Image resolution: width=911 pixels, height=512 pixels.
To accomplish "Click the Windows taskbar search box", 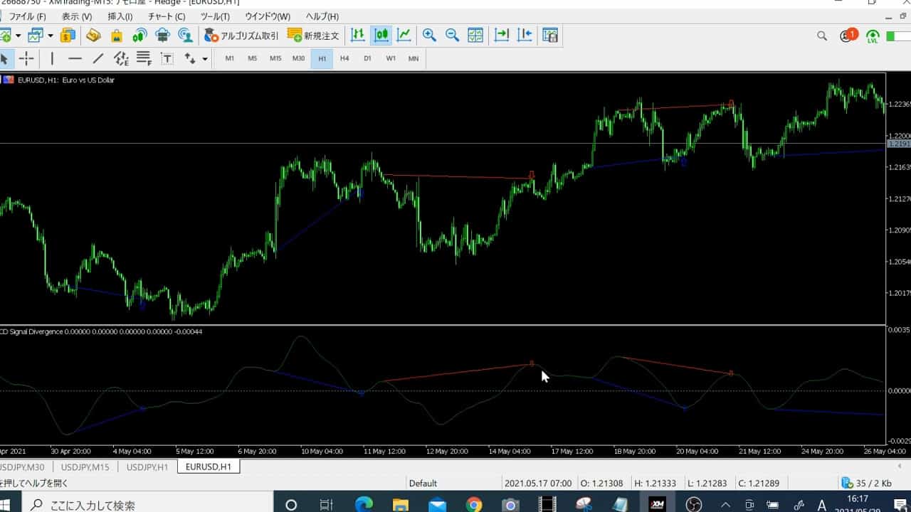I will click(x=142, y=505).
